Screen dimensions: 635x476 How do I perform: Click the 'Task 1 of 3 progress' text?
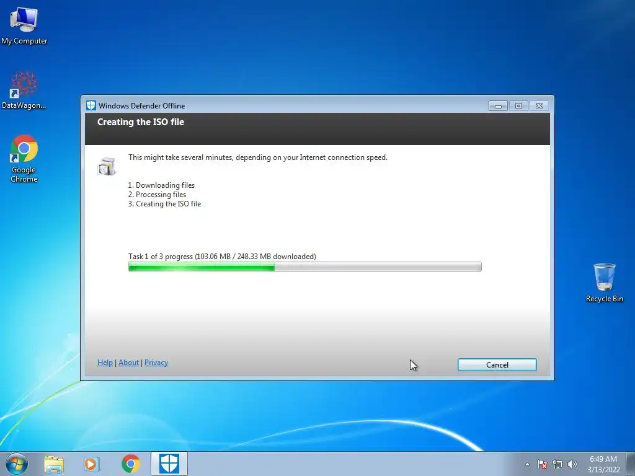coord(222,256)
